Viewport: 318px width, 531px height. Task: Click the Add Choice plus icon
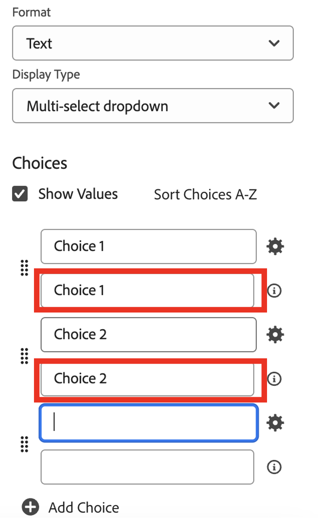coord(31,507)
